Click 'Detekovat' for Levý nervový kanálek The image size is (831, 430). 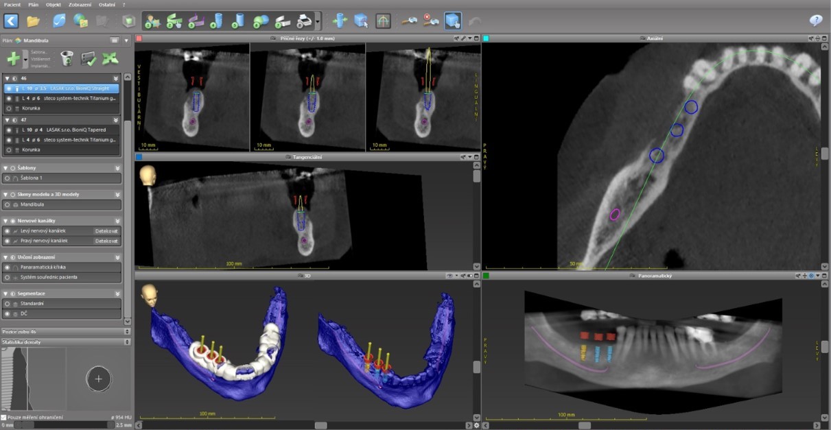[x=106, y=231]
